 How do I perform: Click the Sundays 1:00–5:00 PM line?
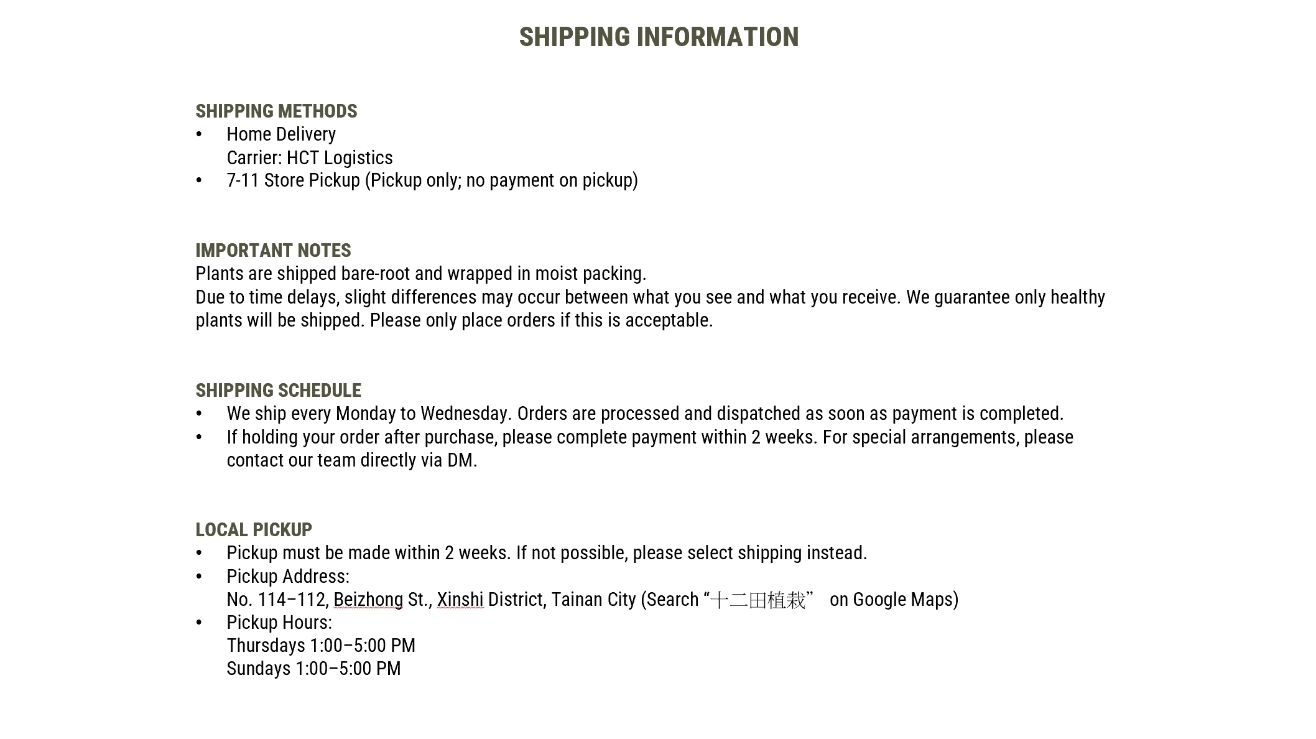tap(313, 669)
